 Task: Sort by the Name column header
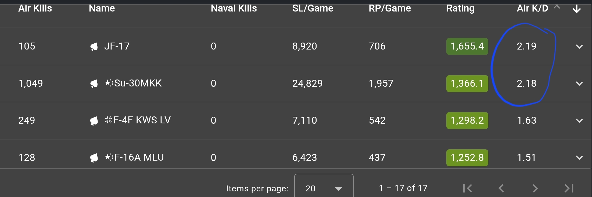102,8
